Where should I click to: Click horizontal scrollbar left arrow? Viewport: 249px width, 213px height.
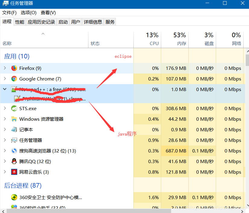(3, 211)
